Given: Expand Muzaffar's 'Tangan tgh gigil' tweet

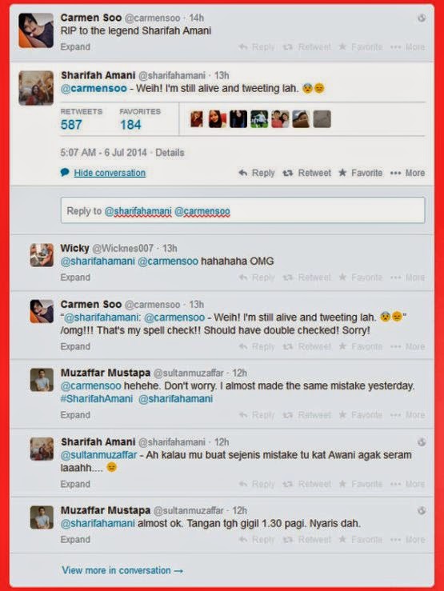Looking at the screenshot, I should tap(75, 539).
